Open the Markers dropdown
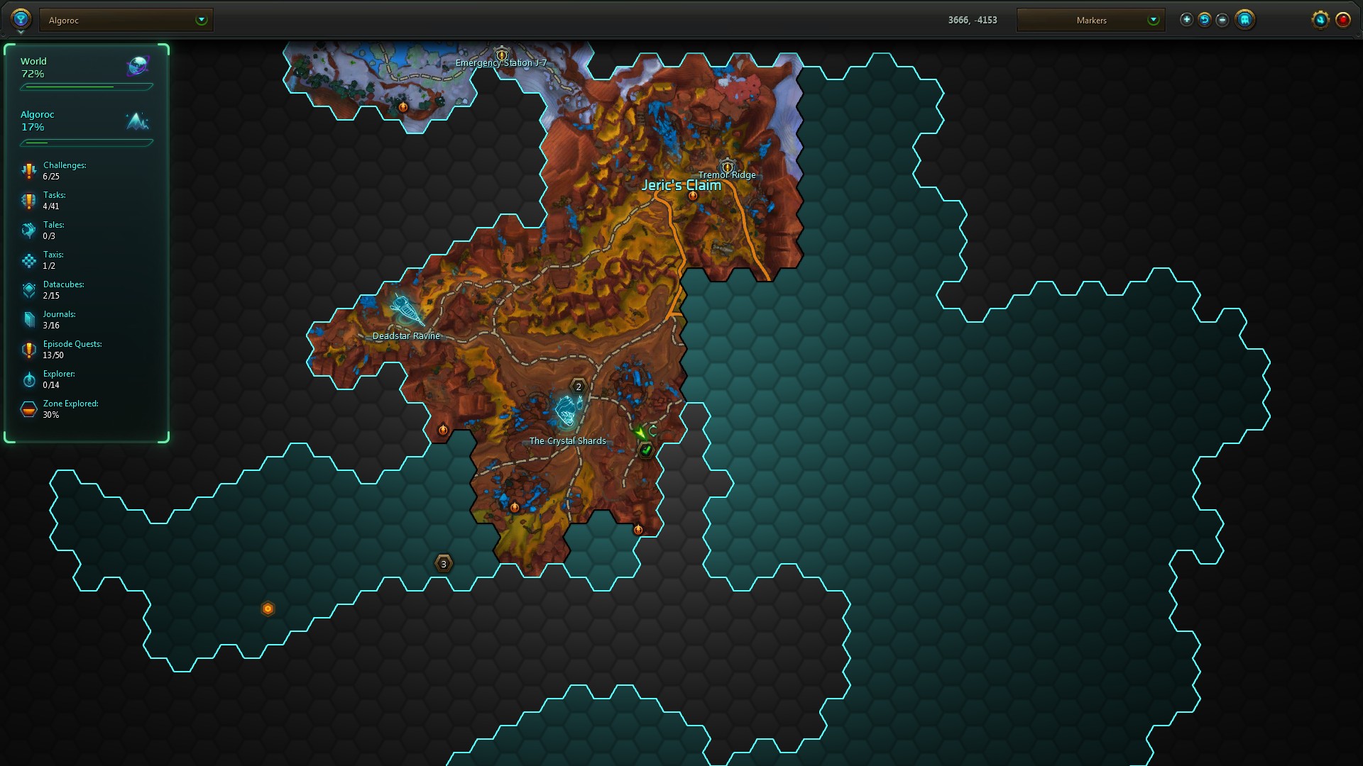 tap(1090, 20)
